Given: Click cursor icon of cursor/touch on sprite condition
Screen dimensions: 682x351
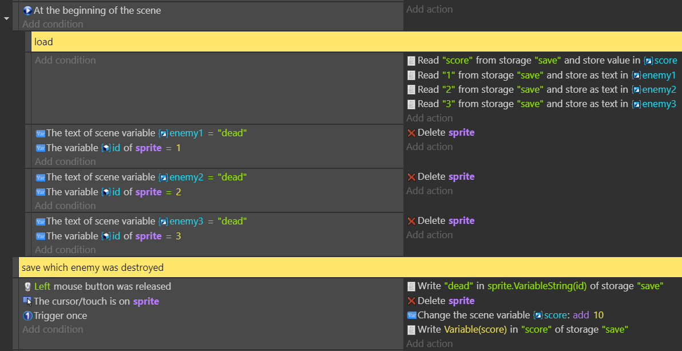Looking at the screenshot, I should 28,301.
